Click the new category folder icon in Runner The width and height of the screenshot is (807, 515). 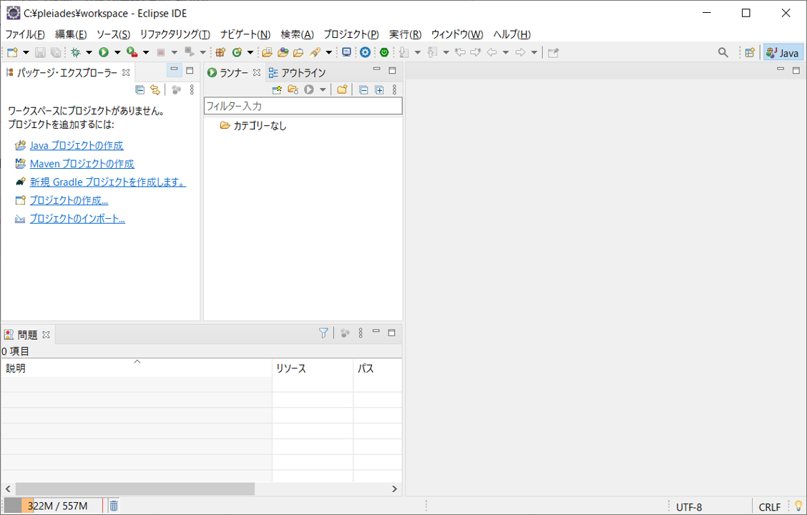(342, 90)
